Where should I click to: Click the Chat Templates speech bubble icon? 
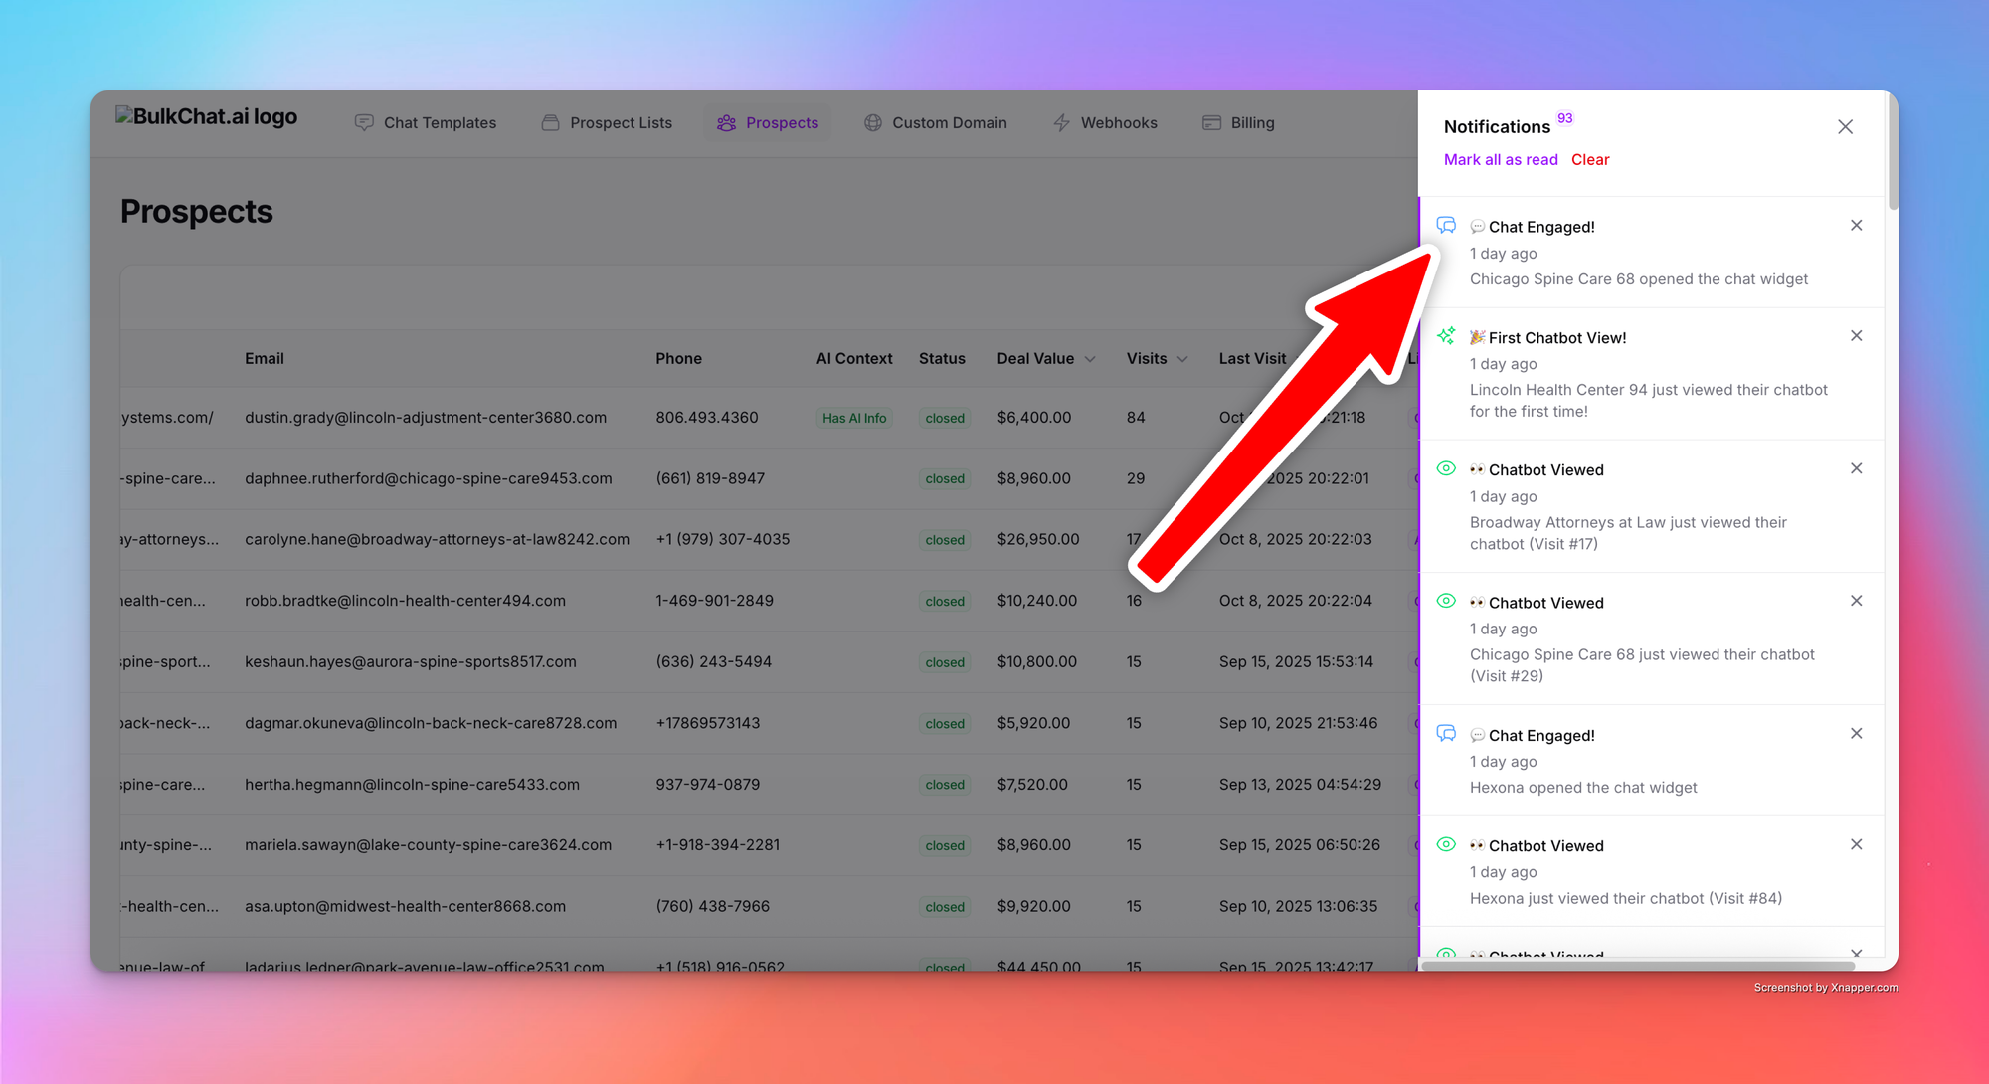pyautogui.click(x=364, y=123)
